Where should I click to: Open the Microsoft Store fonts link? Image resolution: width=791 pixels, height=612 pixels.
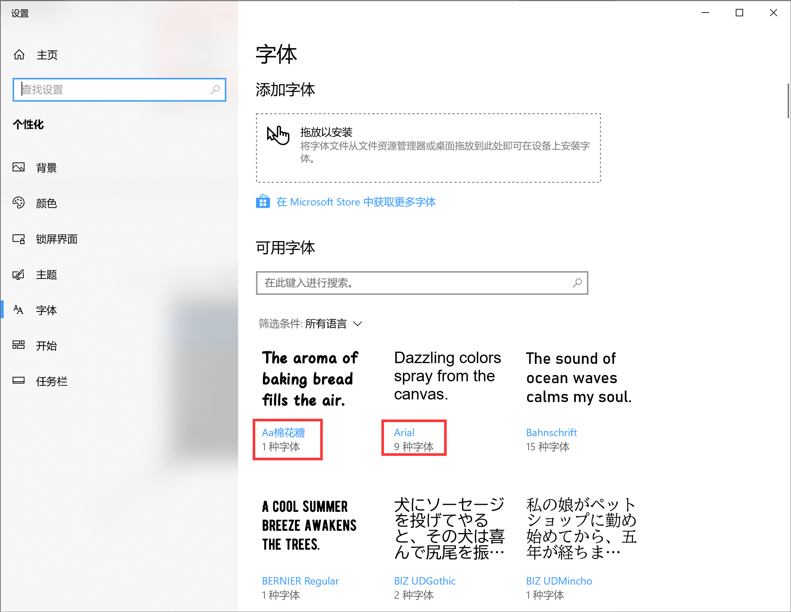click(x=356, y=202)
